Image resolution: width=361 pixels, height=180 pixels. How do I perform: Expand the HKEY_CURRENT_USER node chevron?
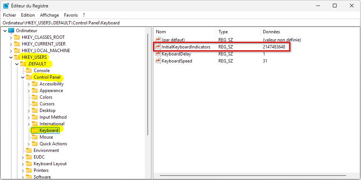(11, 44)
